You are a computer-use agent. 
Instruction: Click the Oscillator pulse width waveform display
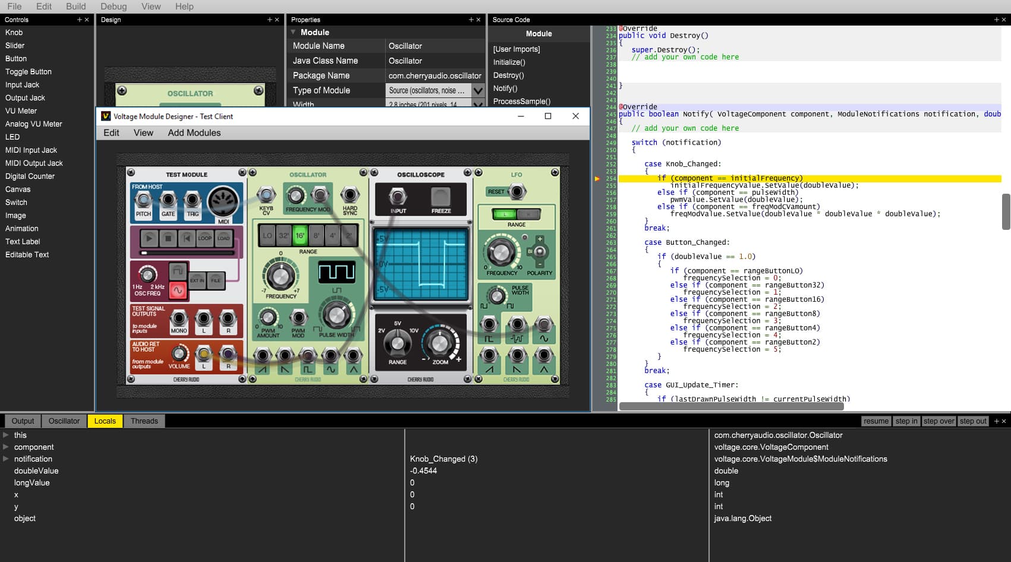click(336, 272)
